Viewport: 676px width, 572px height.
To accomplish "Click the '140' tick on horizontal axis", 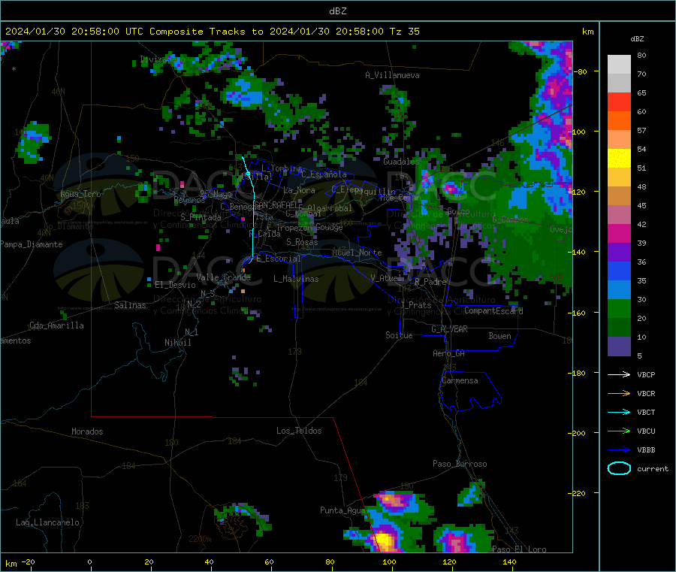I will pyautogui.click(x=509, y=561).
